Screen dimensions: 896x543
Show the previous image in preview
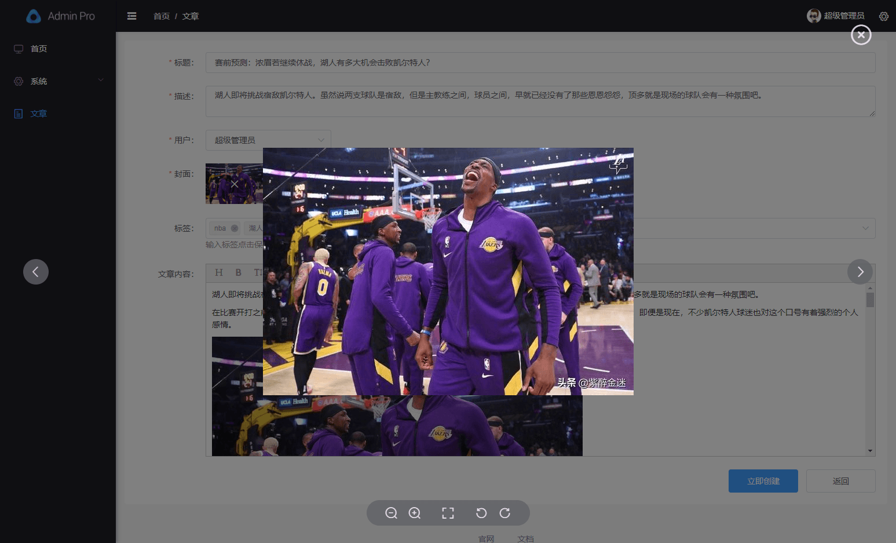(x=36, y=272)
